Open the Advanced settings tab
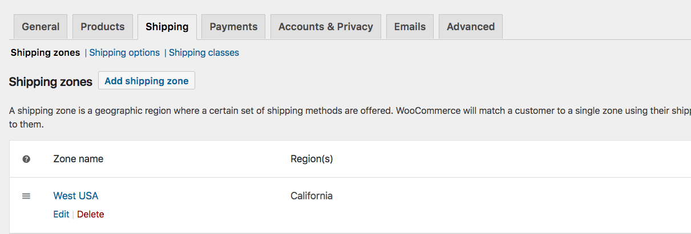Image resolution: width=691 pixels, height=234 pixels. coord(471,27)
